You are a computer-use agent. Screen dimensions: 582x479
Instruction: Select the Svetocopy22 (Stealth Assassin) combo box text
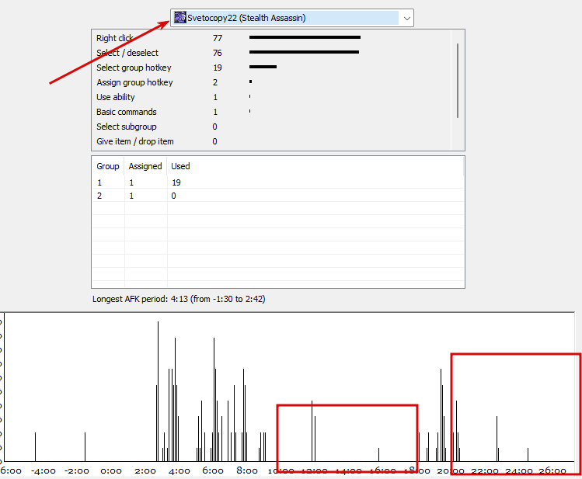(246, 18)
